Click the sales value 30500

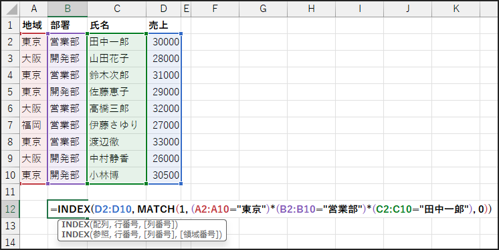(x=164, y=175)
